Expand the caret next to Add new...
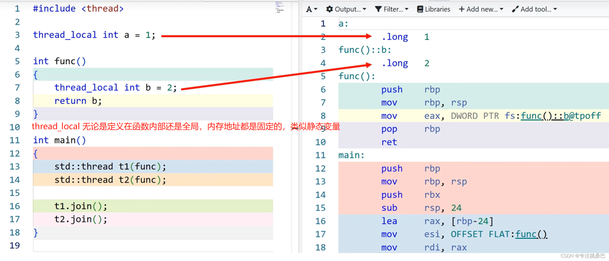Screen dimensions: 609x261 (x=502, y=9)
